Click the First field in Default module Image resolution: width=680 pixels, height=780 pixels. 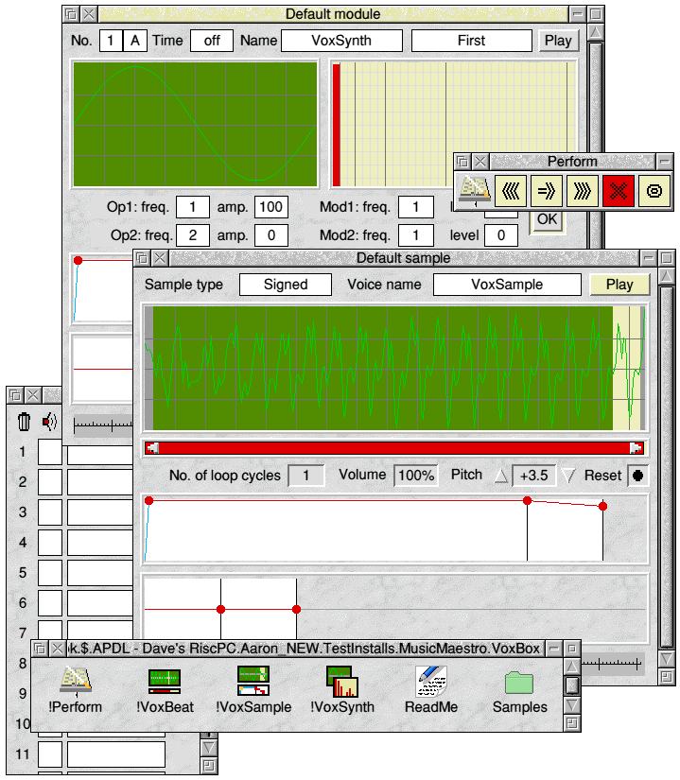point(472,41)
